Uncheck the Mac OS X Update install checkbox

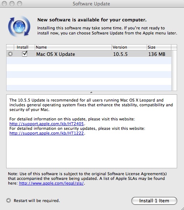point(25,54)
